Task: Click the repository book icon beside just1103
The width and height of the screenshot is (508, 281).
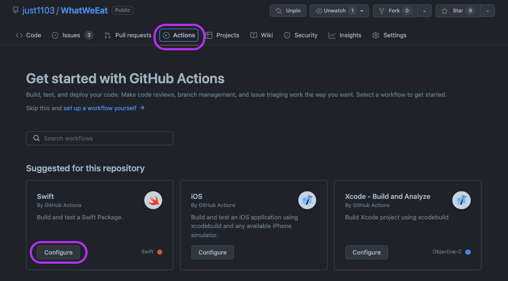Action: point(16,10)
